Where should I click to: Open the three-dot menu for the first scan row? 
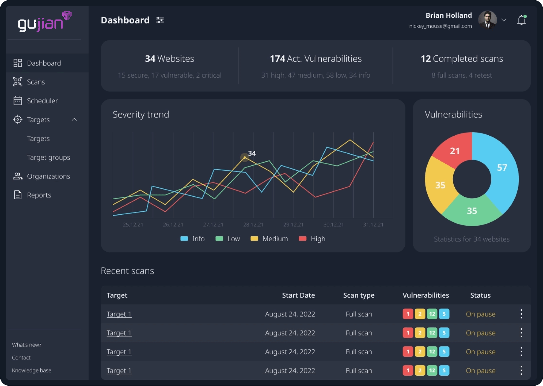pos(521,314)
